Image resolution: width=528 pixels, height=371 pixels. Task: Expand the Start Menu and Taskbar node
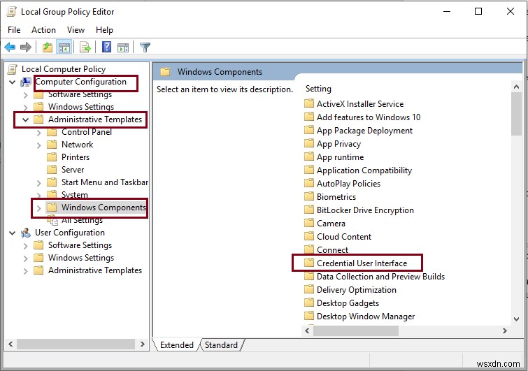tap(38, 182)
